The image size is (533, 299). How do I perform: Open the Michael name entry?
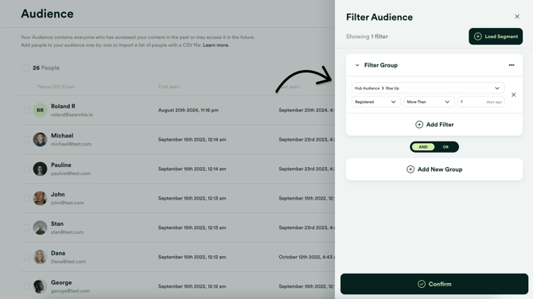(x=62, y=135)
